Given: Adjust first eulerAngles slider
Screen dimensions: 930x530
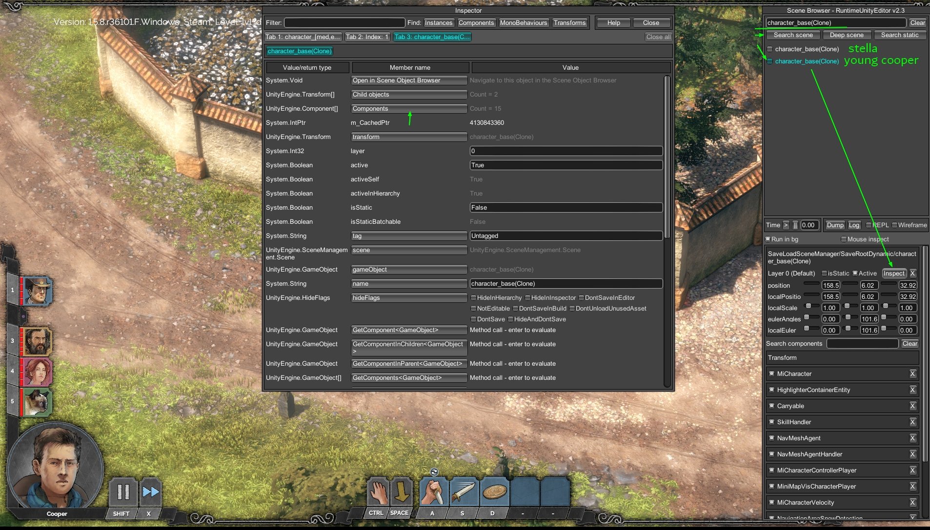Looking at the screenshot, I should coord(811,317).
